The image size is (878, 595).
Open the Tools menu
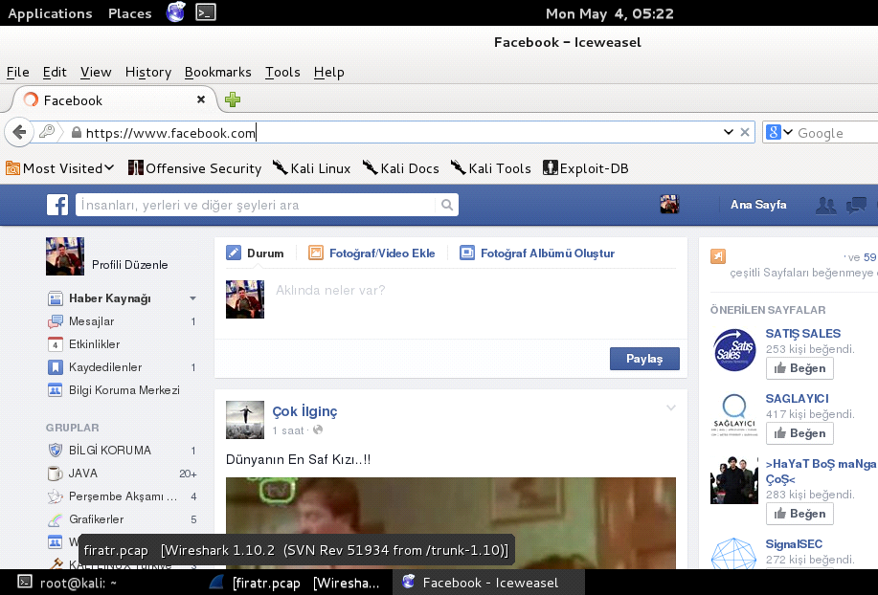pyautogui.click(x=282, y=72)
